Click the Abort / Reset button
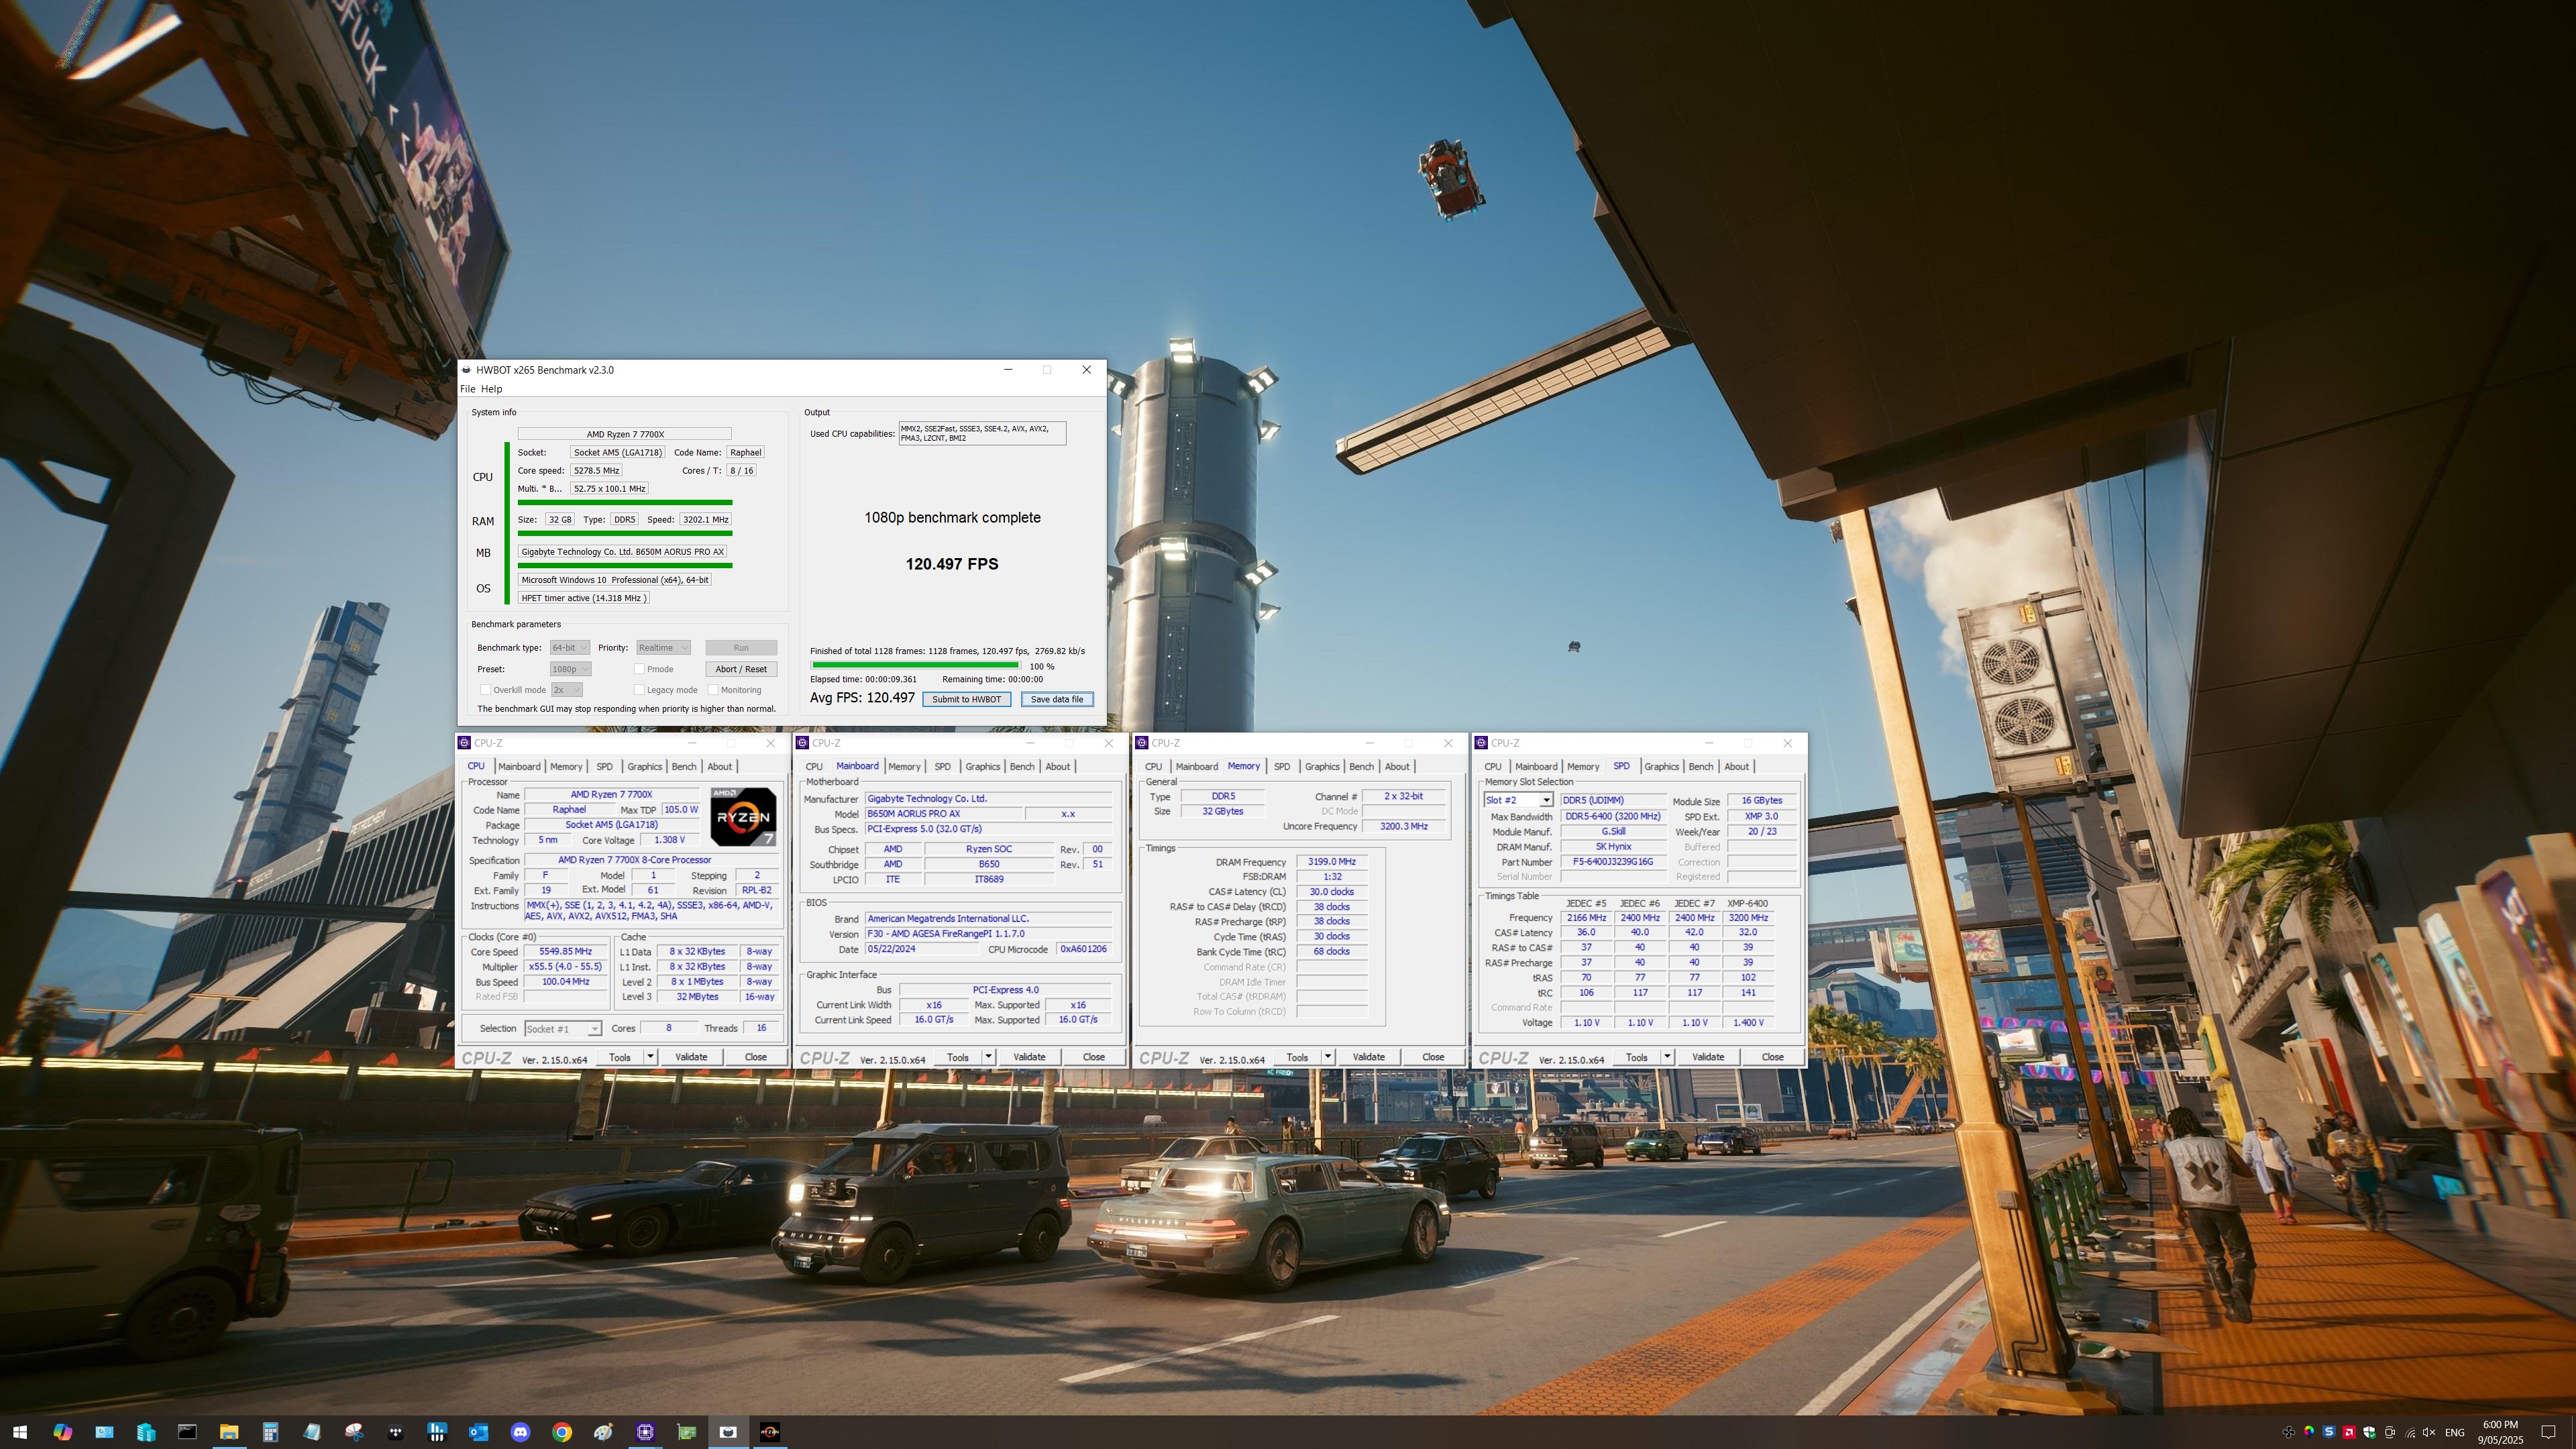This screenshot has width=2576, height=1449. tap(741, 669)
